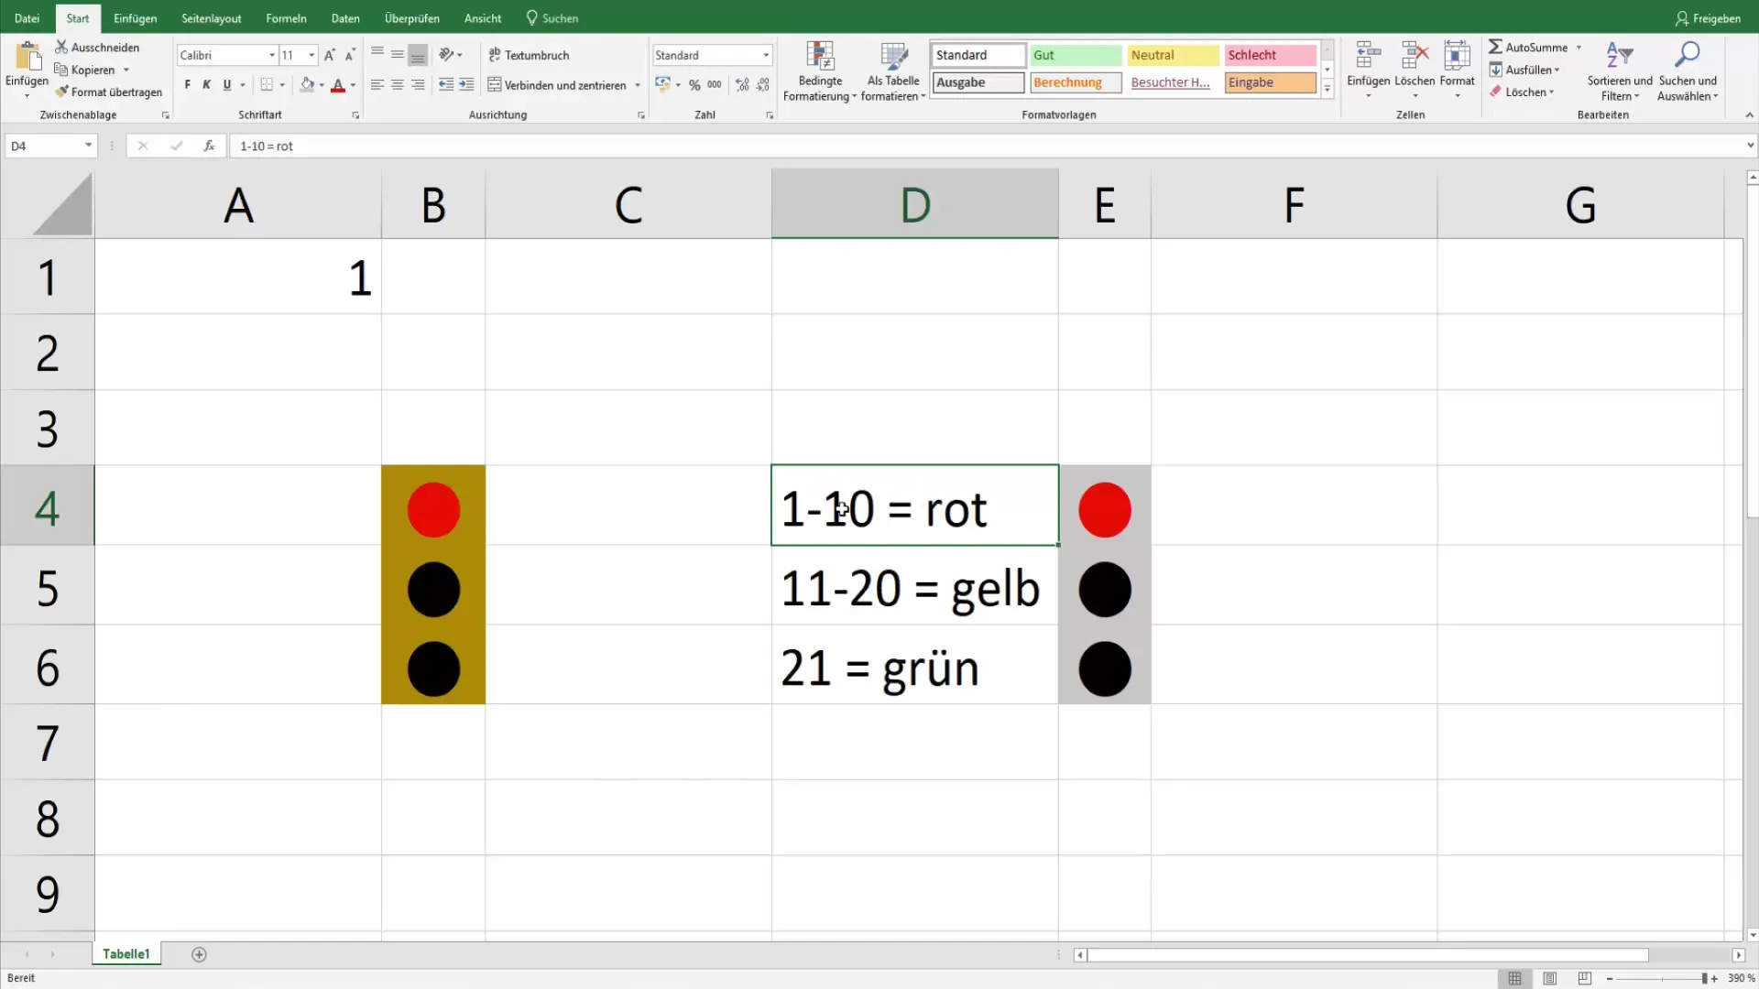The width and height of the screenshot is (1759, 989).
Task: Enable Textumbruch wrap text
Action: click(529, 55)
